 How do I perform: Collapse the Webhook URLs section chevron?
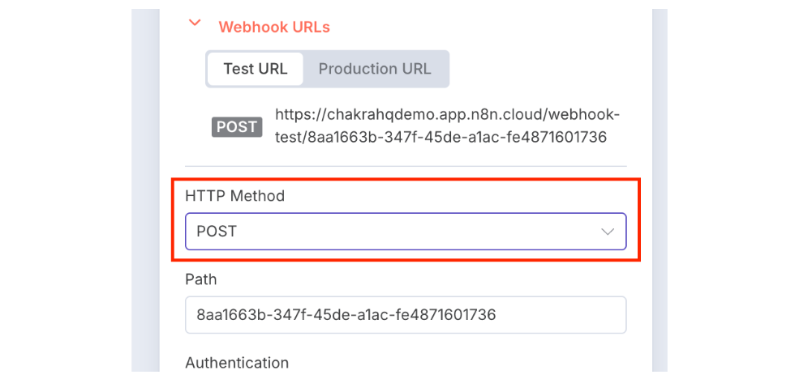[x=194, y=23]
